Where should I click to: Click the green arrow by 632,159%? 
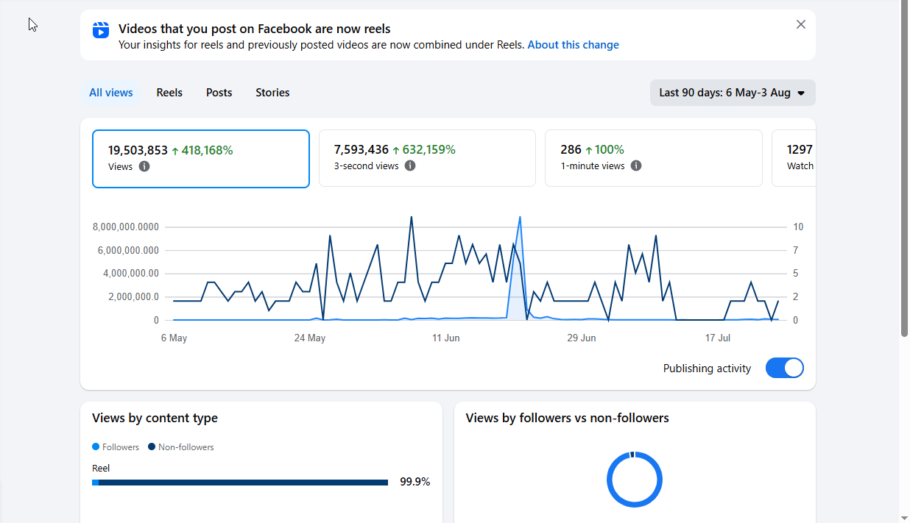coord(396,150)
